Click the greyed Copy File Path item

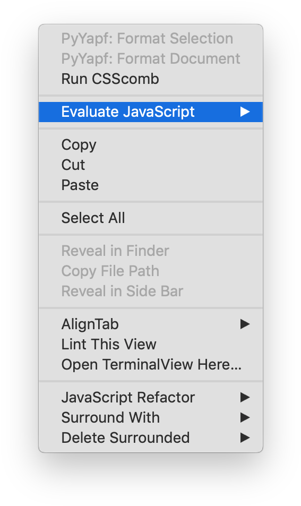click(x=151, y=271)
